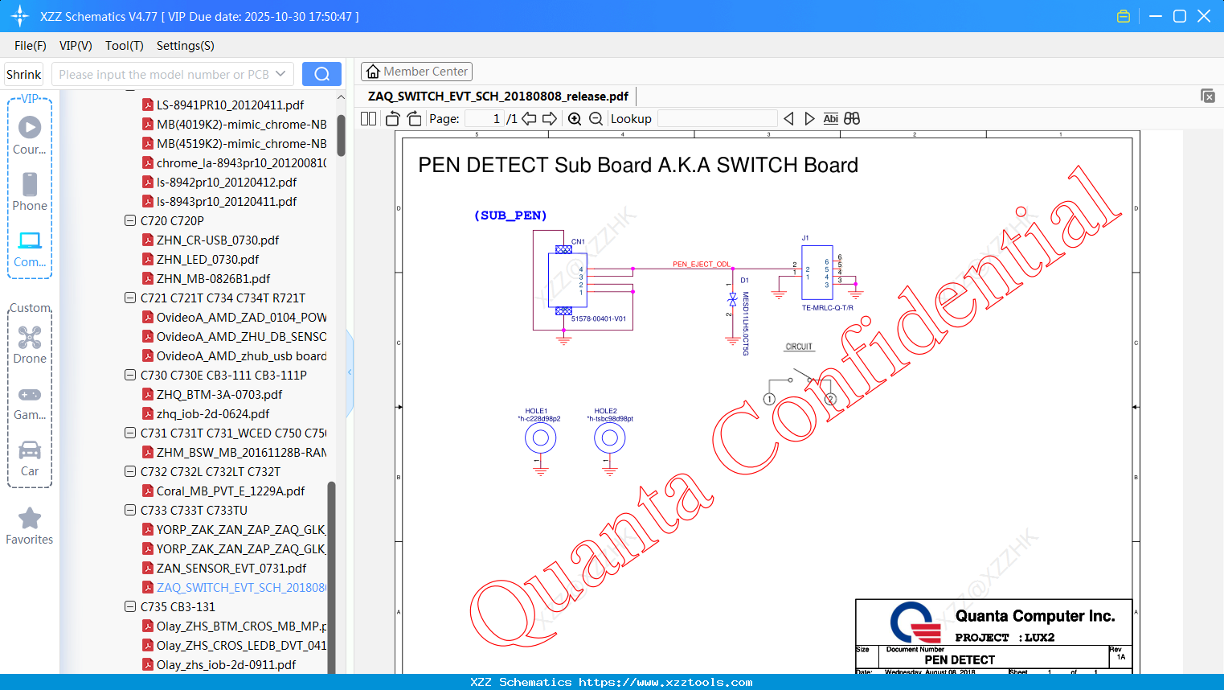The width and height of the screenshot is (1224, 690).
Task: Collapse the side panel splitter handle
Action: pos(350,372)
